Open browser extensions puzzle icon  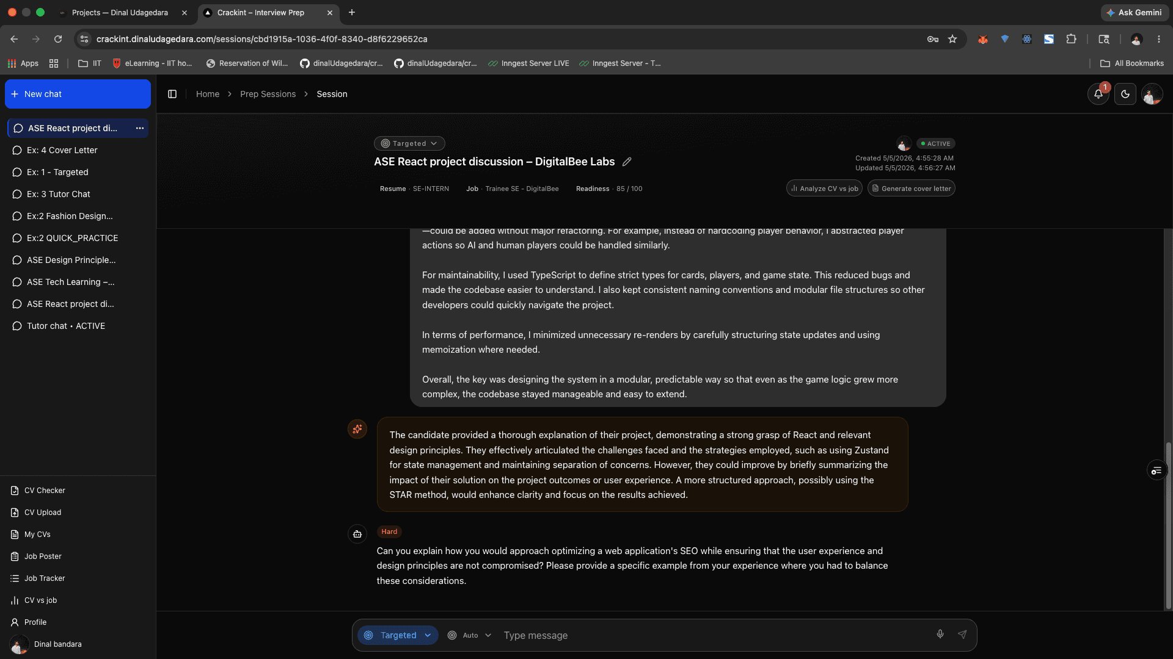[x=1072, y=39]
